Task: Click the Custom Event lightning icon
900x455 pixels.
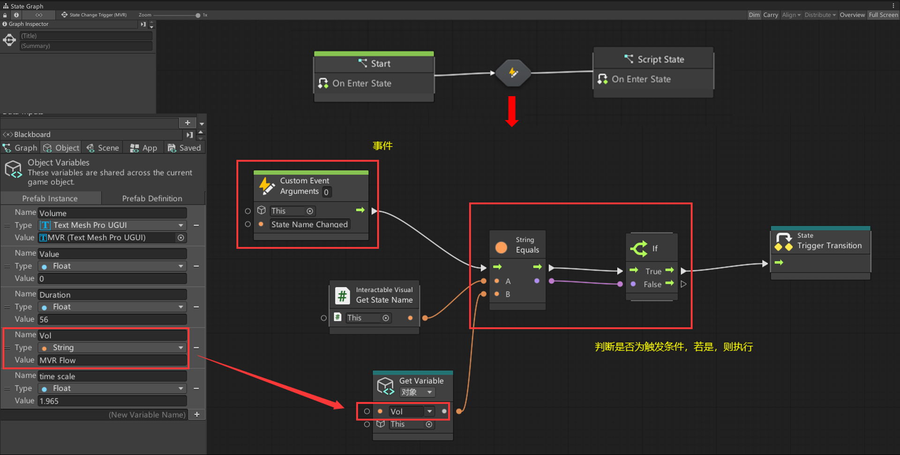Action: click(267, 186)
